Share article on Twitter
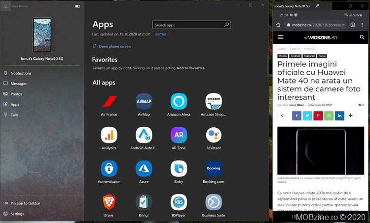Viewport: 370px width, 223px height. coord(307,115)
